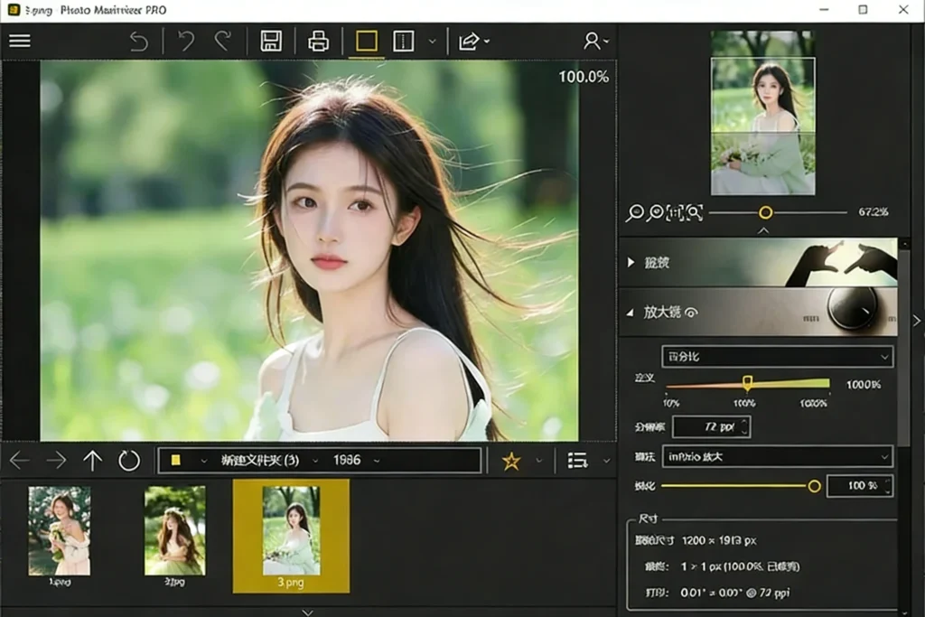
Task: Open the user account menu
Action: pos(594,41)
